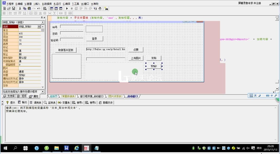This screenshot has width=280, height=154.
Task: Click the ... button beside 按钮_发帖2 name
Action: tap(39, 26)
